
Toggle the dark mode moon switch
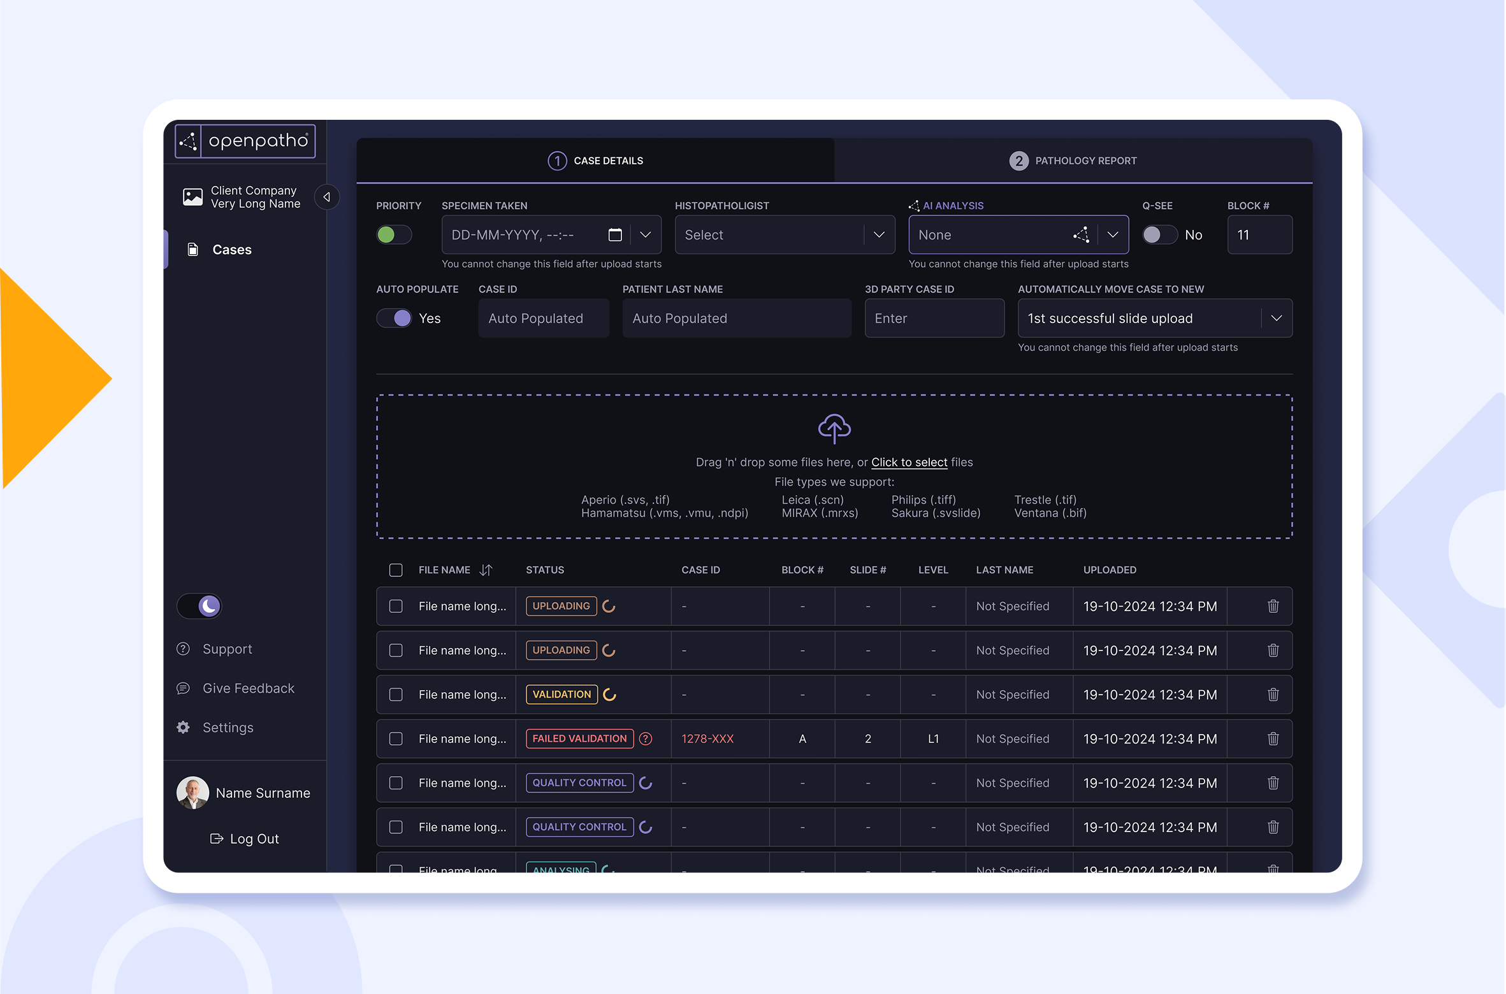(x=199, y=606)
